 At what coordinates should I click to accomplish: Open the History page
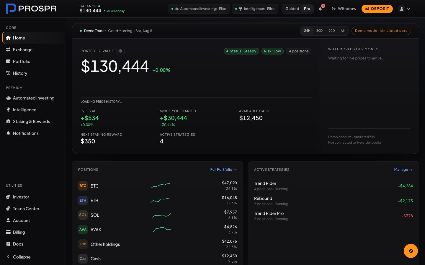(x=33, y=73)
